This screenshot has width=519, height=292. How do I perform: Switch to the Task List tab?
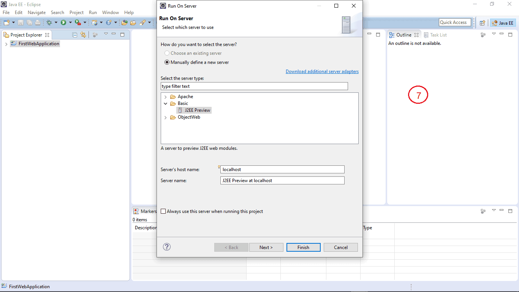click(x=435, y=35)
